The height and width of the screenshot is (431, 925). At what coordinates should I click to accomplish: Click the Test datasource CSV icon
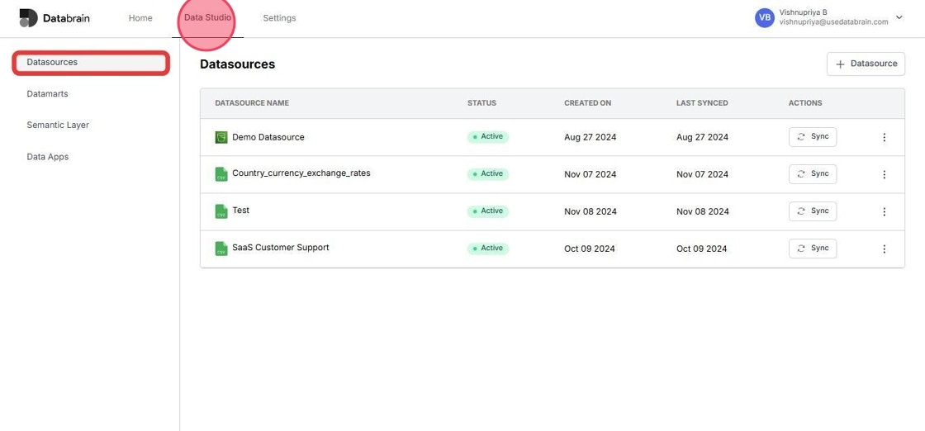click(221, 211)
